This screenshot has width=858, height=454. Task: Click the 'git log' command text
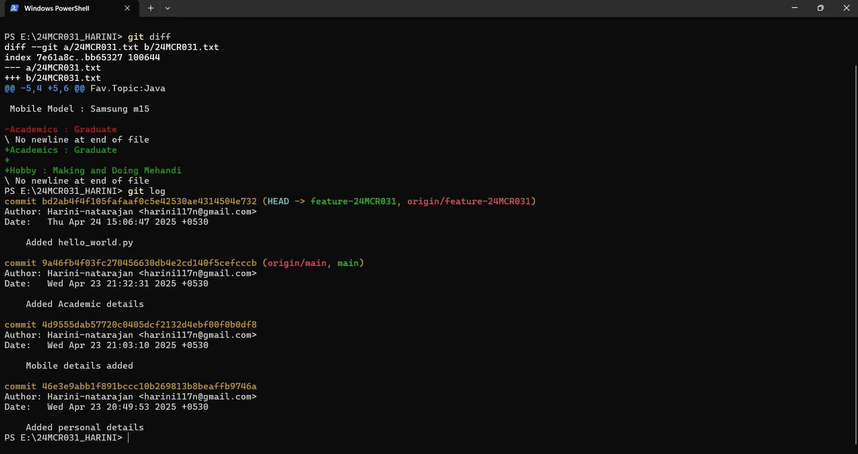click(x=147, y=191)
